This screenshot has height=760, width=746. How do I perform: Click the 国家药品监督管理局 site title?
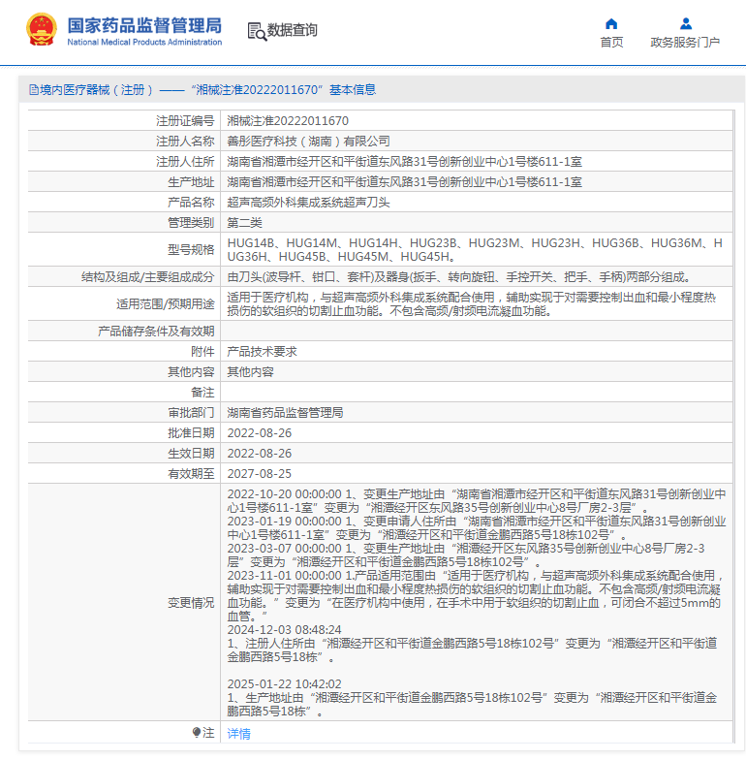(144, 24)
